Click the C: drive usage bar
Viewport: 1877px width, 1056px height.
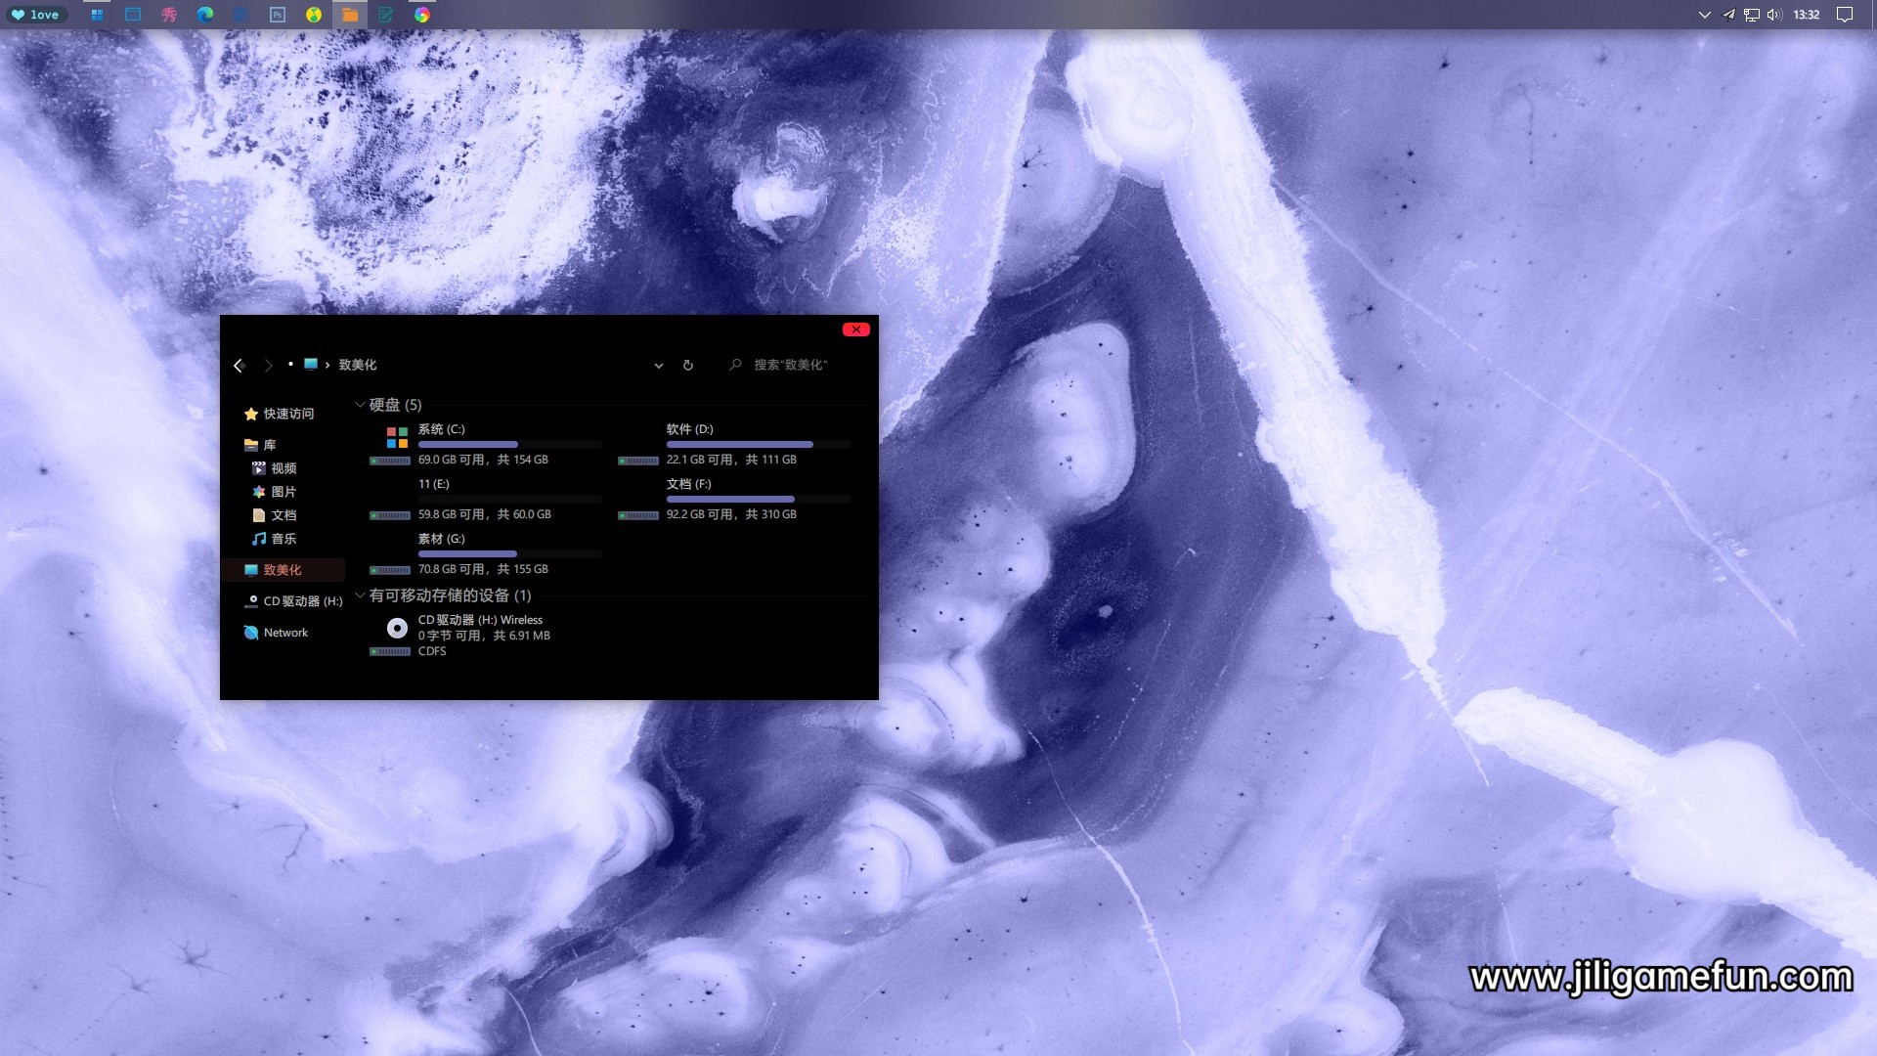pos(509,445)
